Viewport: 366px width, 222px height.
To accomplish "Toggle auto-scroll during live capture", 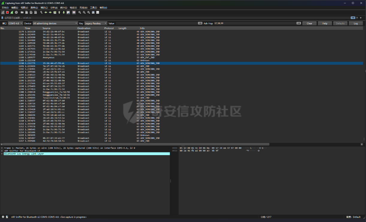I will (x=68, y=12).
